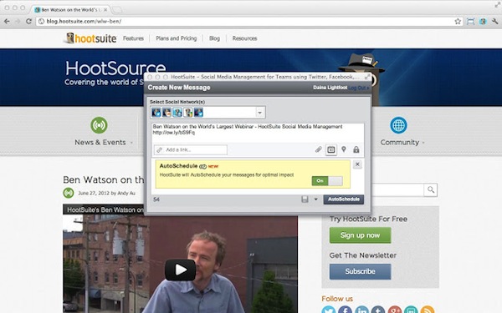Image resolution: width=502 pixels, height=313 pixels.
Task: Expand the social network selector dropdown
Action: [x=260, y=113]
